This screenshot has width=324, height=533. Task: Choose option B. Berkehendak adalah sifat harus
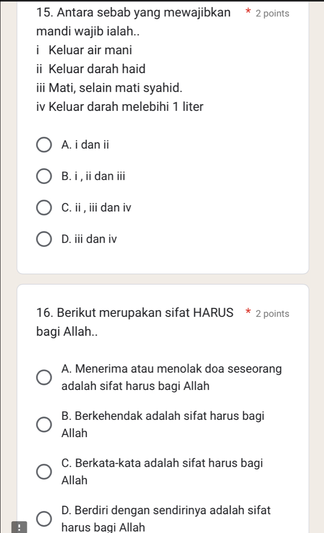tap(44, 424)
